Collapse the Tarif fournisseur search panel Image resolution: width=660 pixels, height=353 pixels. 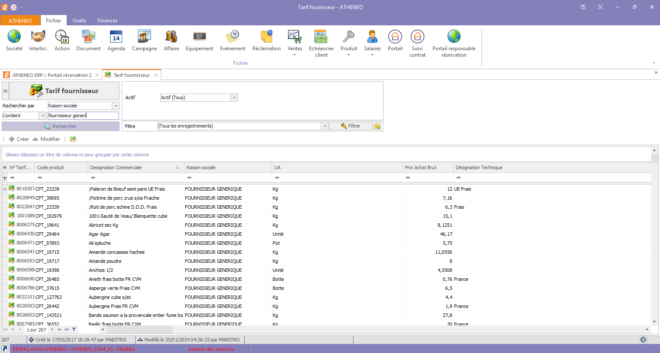pos(6,91)
